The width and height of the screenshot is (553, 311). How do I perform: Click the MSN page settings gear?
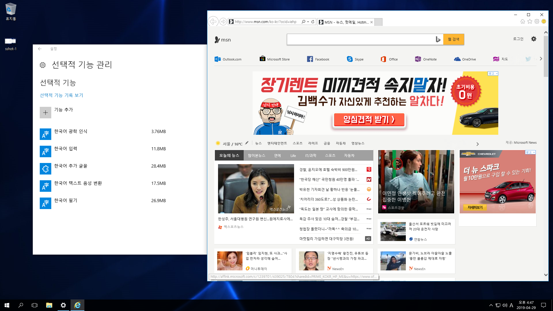(534, 39)
